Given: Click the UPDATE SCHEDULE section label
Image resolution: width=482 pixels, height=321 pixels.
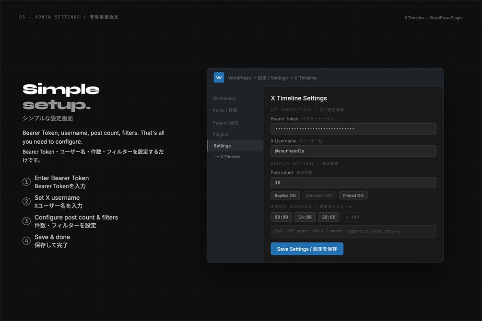Looking at the screenshot, I should [311, 206].
